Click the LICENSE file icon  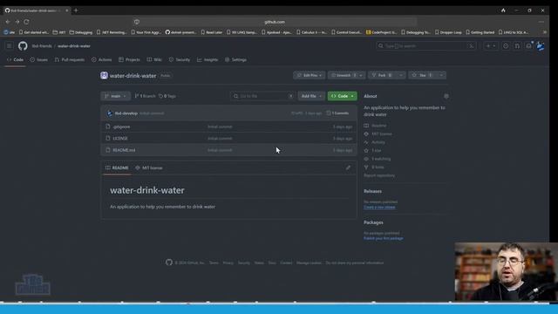(108, 138)
